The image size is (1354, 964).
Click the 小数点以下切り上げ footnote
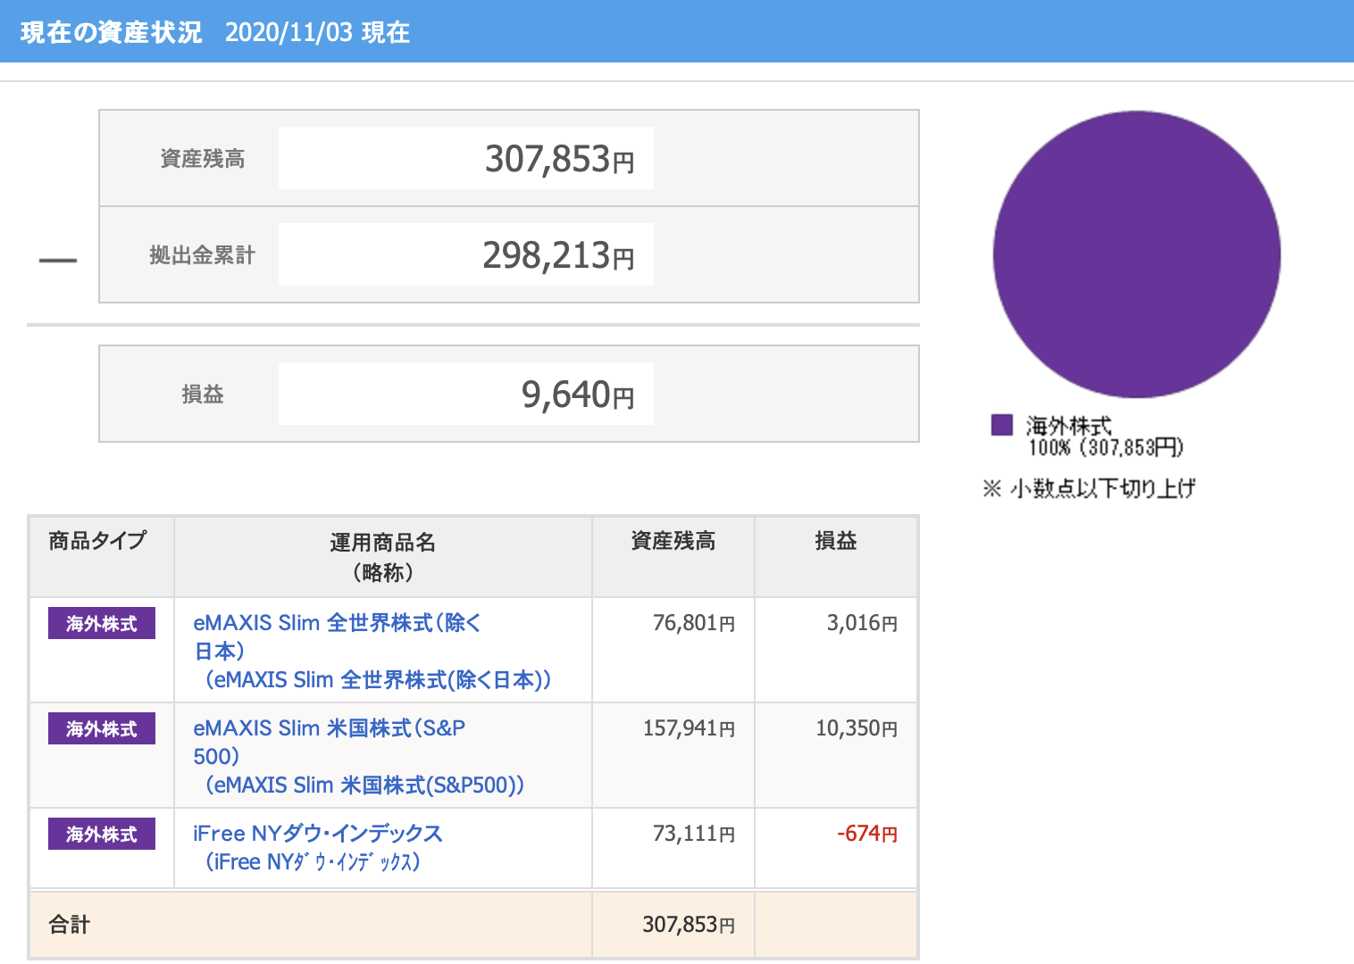(x=1089, y=488)
